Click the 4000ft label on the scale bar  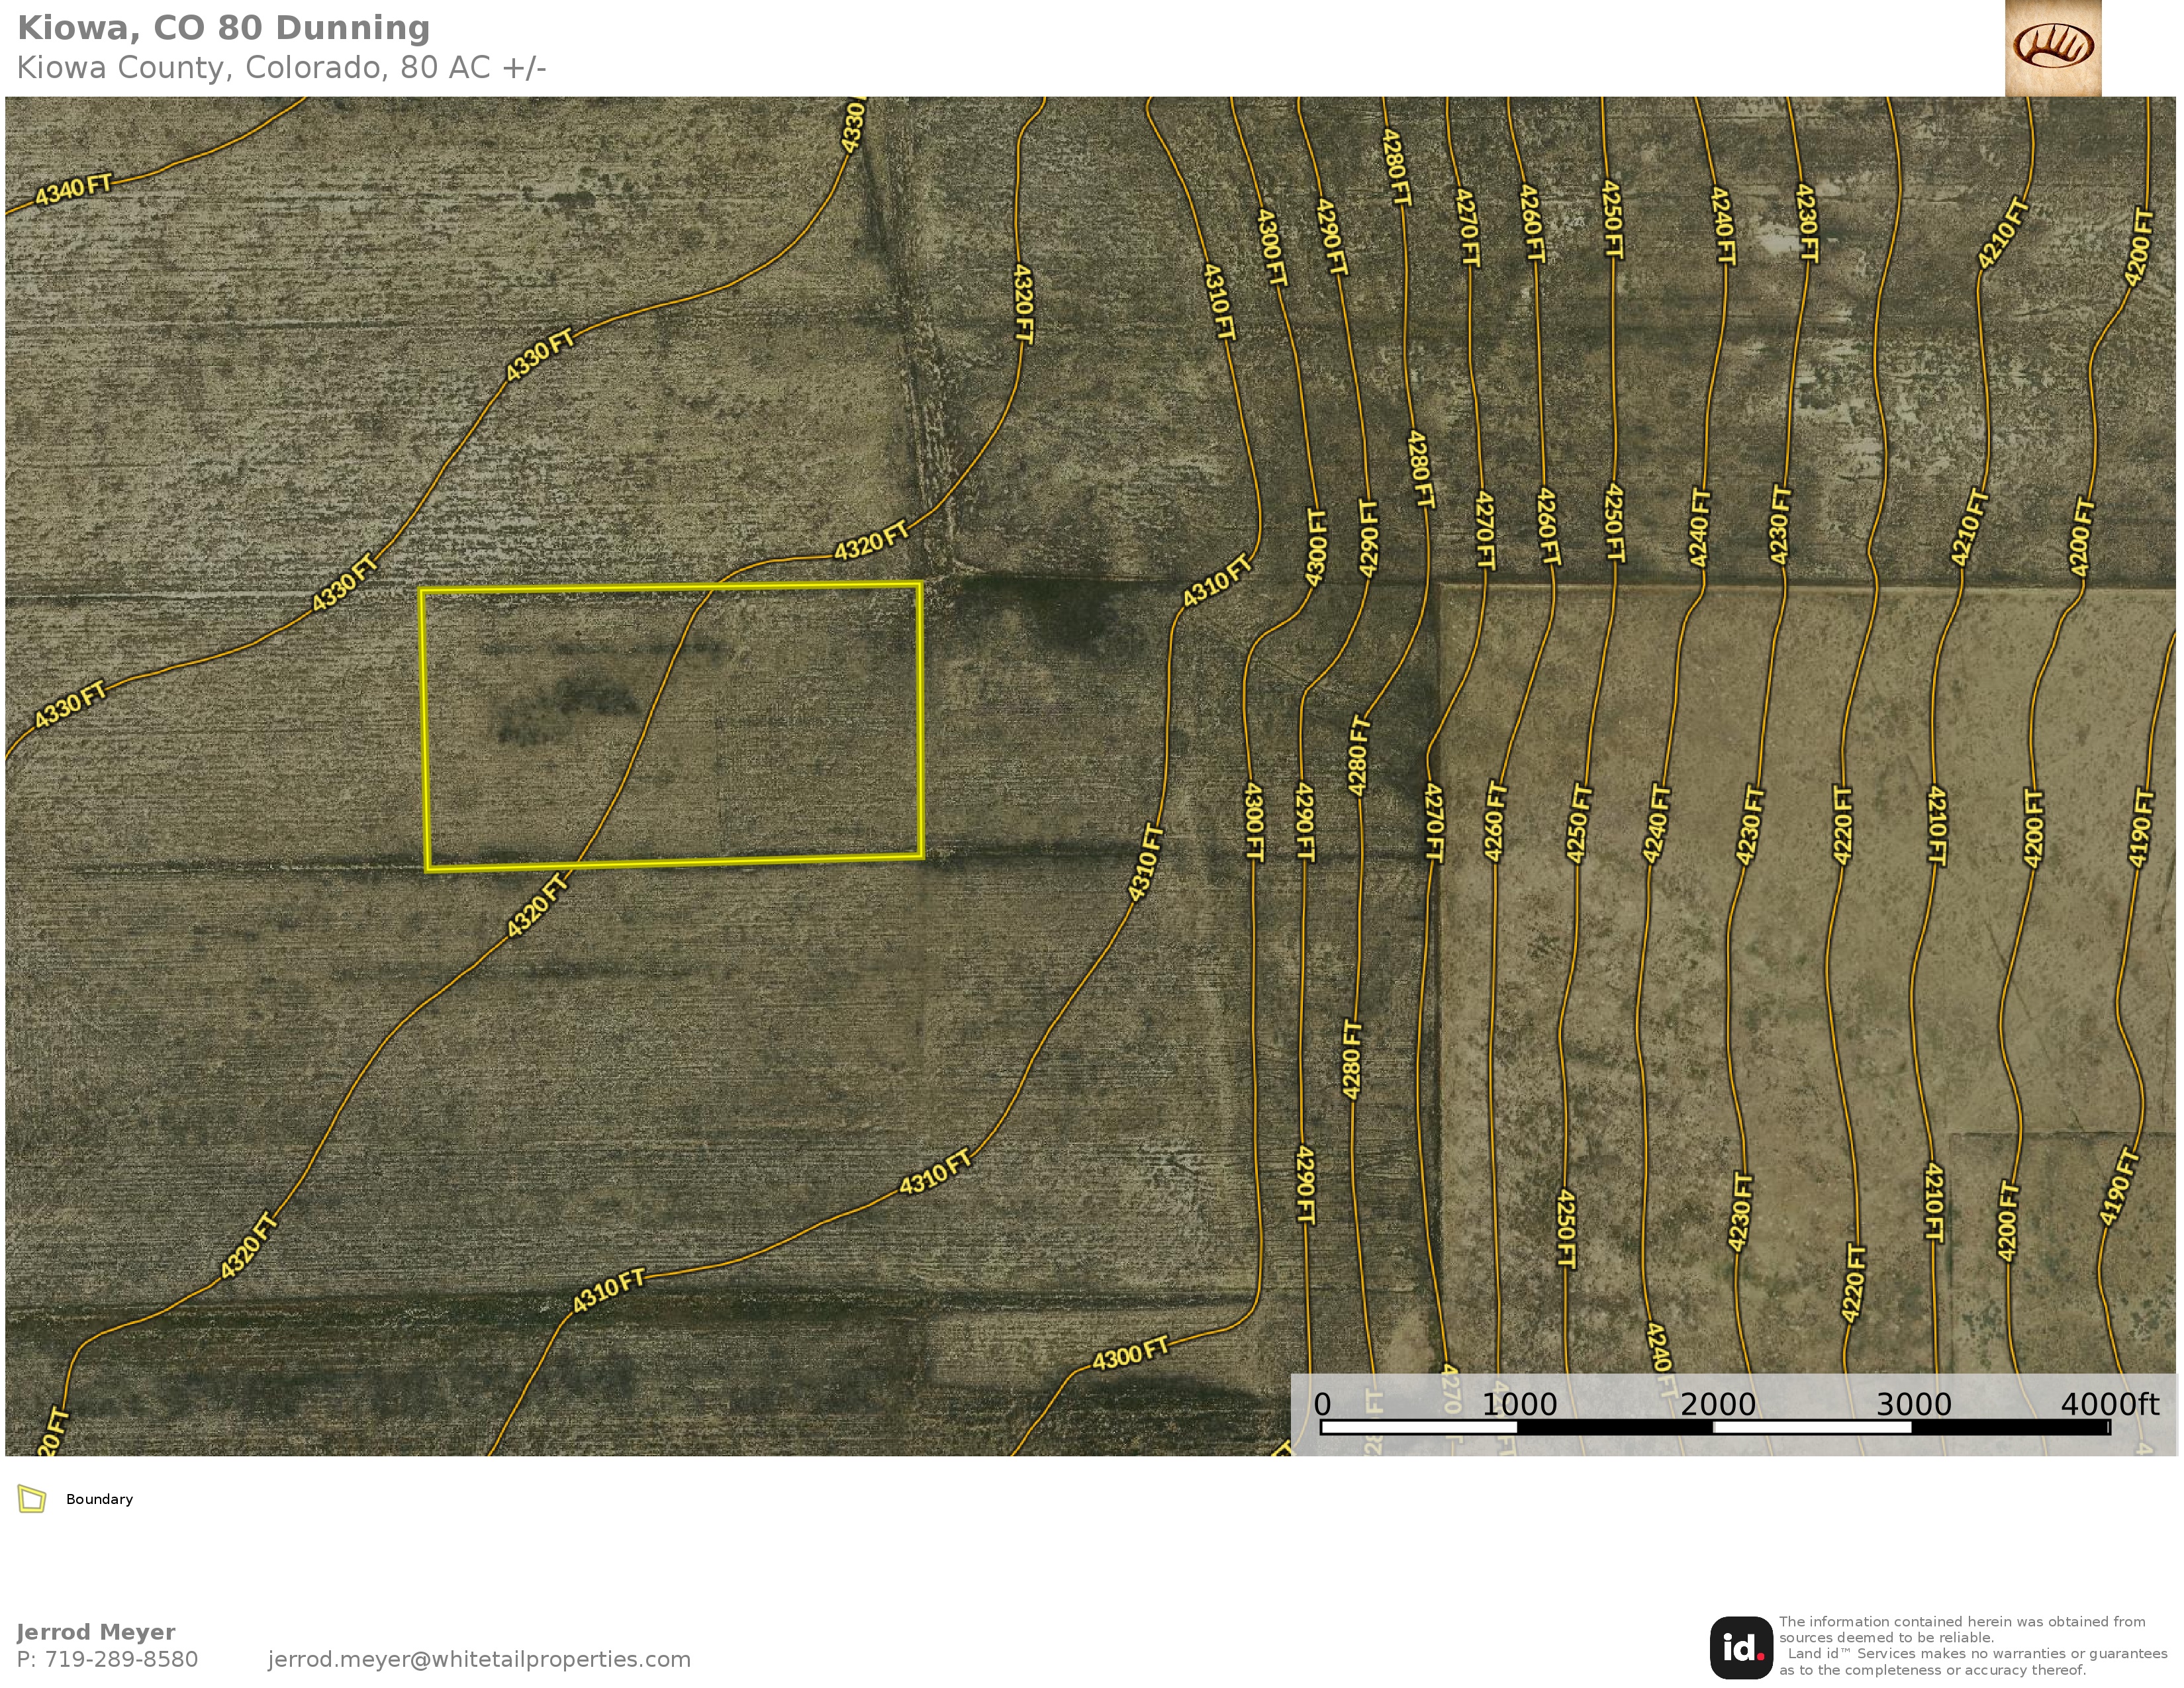[2109, 1404]
